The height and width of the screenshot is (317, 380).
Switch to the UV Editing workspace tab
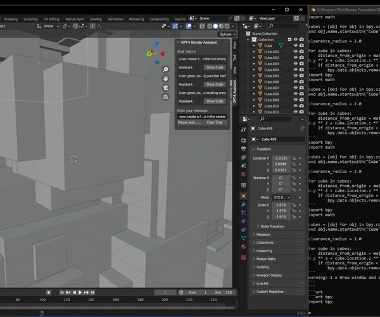(x=51, y=19)
